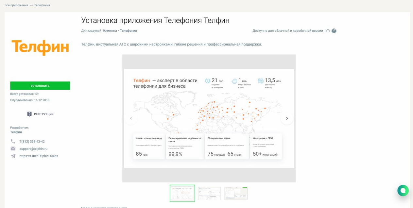Click the УСТАНОВИТЬ button
This screenshot has width=413, height=208.
tap(40, 85)
